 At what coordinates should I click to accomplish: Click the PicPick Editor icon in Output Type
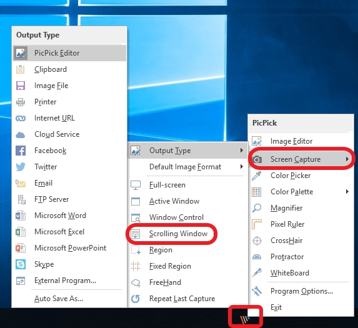pos(21,53)
